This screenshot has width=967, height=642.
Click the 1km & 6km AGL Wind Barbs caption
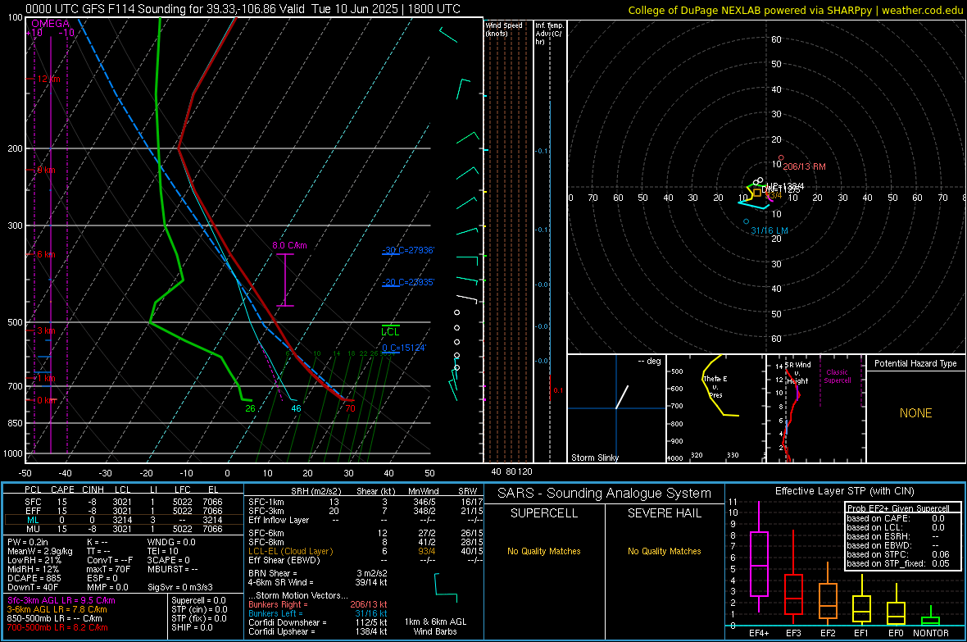click(x=435, y=626)
